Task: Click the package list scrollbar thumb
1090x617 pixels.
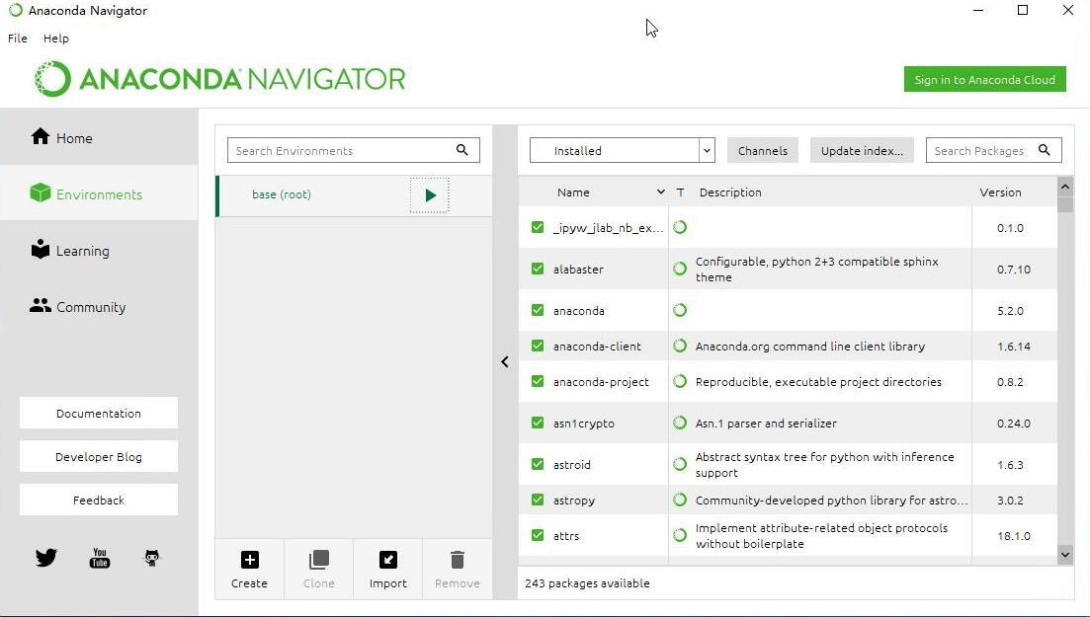Action: point(1065,204)
